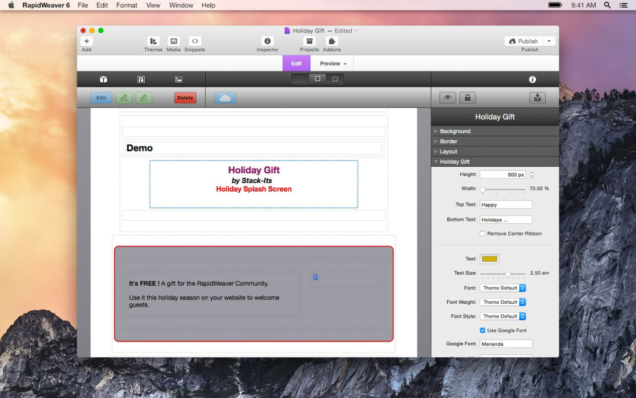
Task: Expand the Layout section
Action: click(495, 151)
